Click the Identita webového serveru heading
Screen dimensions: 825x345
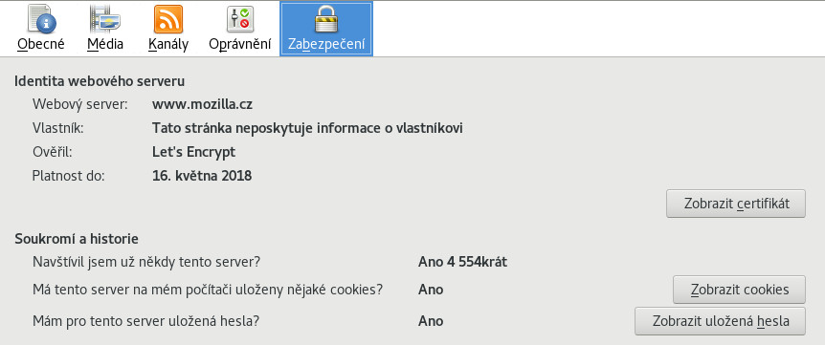click(100, 81)
